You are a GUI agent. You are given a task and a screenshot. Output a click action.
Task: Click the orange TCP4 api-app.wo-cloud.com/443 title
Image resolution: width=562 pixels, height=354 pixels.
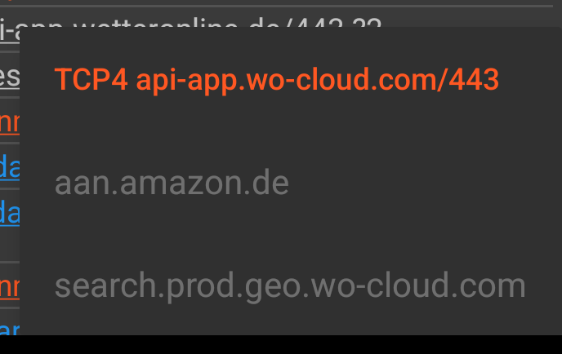[x=276, y=79]
